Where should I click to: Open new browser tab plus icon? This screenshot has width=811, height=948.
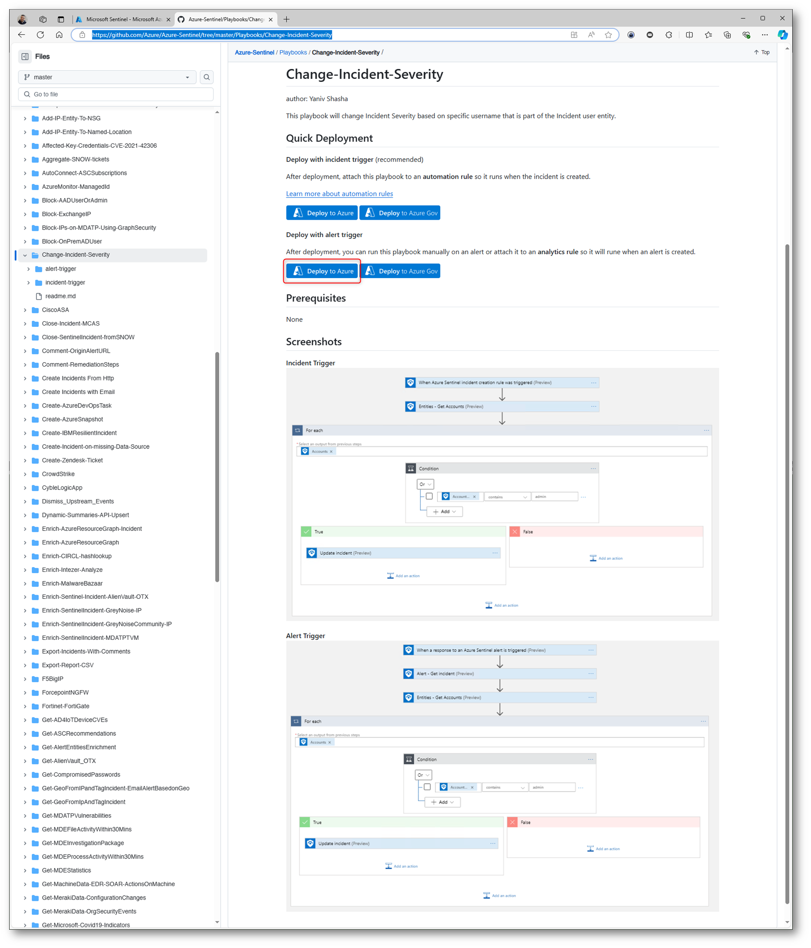(x=286, y=19)
